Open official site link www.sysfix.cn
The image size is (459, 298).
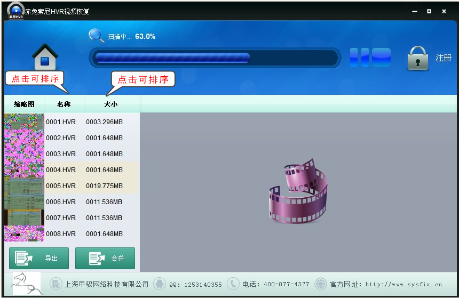(403, 284)
